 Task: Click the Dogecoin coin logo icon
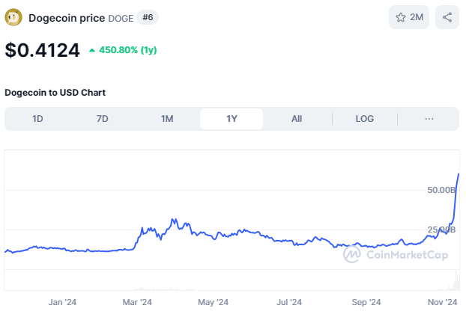pyautogui.click(x=13, y=17)
